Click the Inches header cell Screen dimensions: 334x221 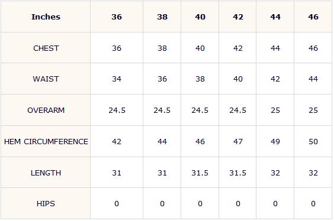(x=46, y=17)
